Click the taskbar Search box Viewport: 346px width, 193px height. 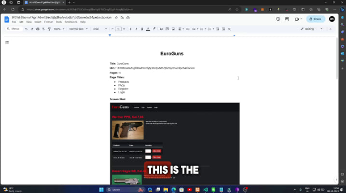pos(125,190)
